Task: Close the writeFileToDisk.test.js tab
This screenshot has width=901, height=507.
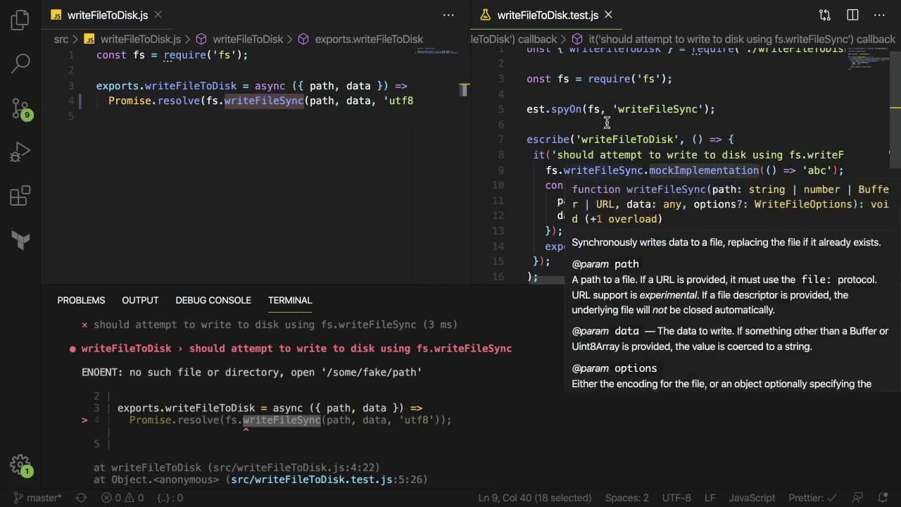Action: click(x=608, y=15)
